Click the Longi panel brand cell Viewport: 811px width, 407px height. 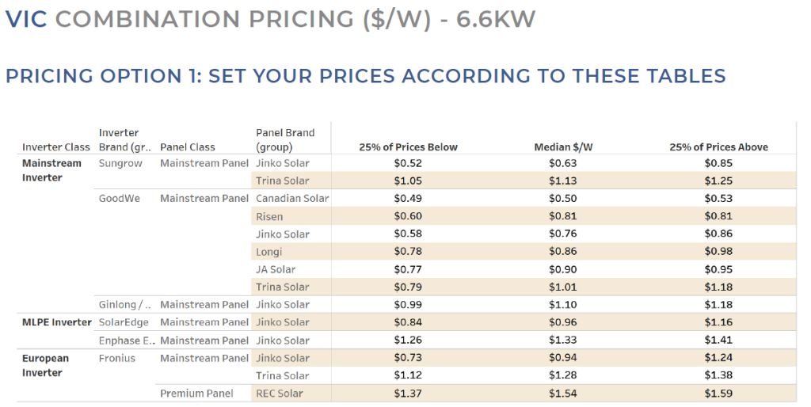tap(269, 251)
